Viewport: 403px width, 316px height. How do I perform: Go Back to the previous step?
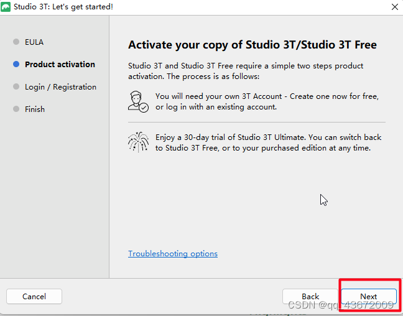310,297
